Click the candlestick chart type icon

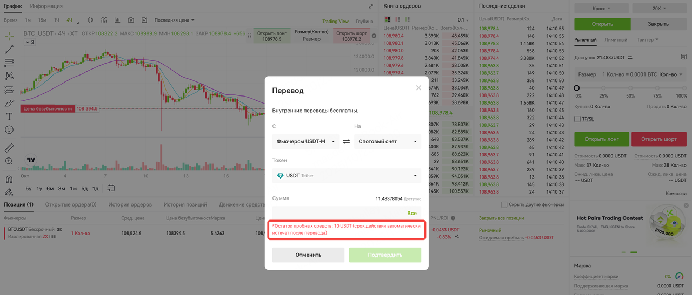pyautogui.click(x=90, y=20)
